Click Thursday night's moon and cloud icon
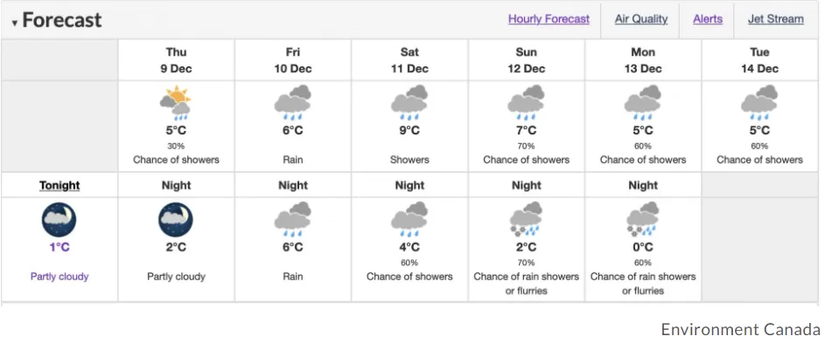 [176, 221]
